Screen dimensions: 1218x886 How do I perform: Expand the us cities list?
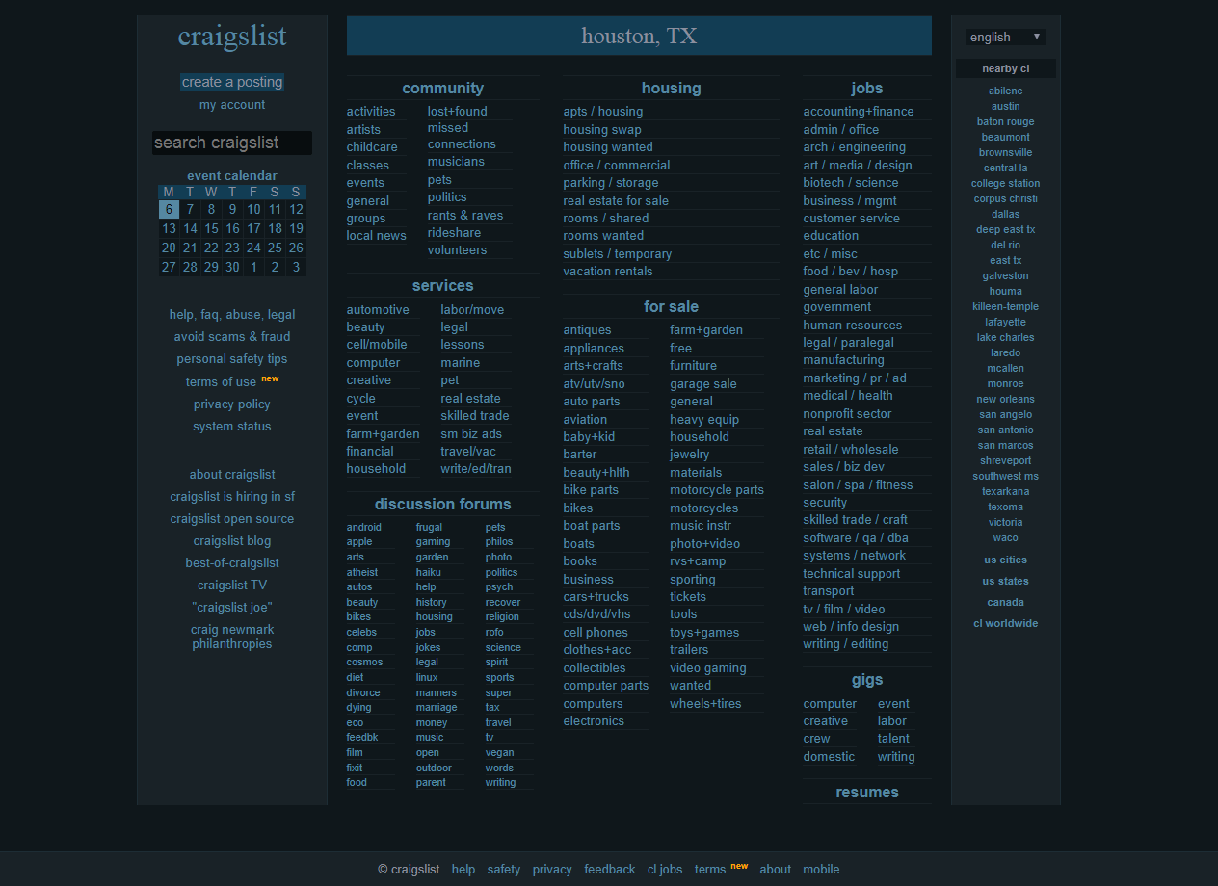1005,560
